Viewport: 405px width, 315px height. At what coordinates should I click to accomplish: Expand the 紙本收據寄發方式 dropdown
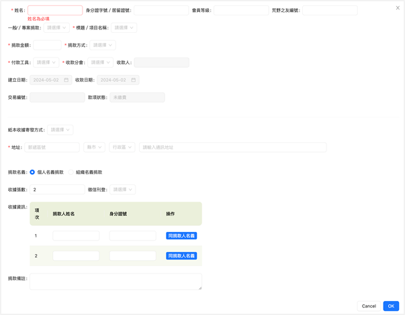[x=60, y=130]
